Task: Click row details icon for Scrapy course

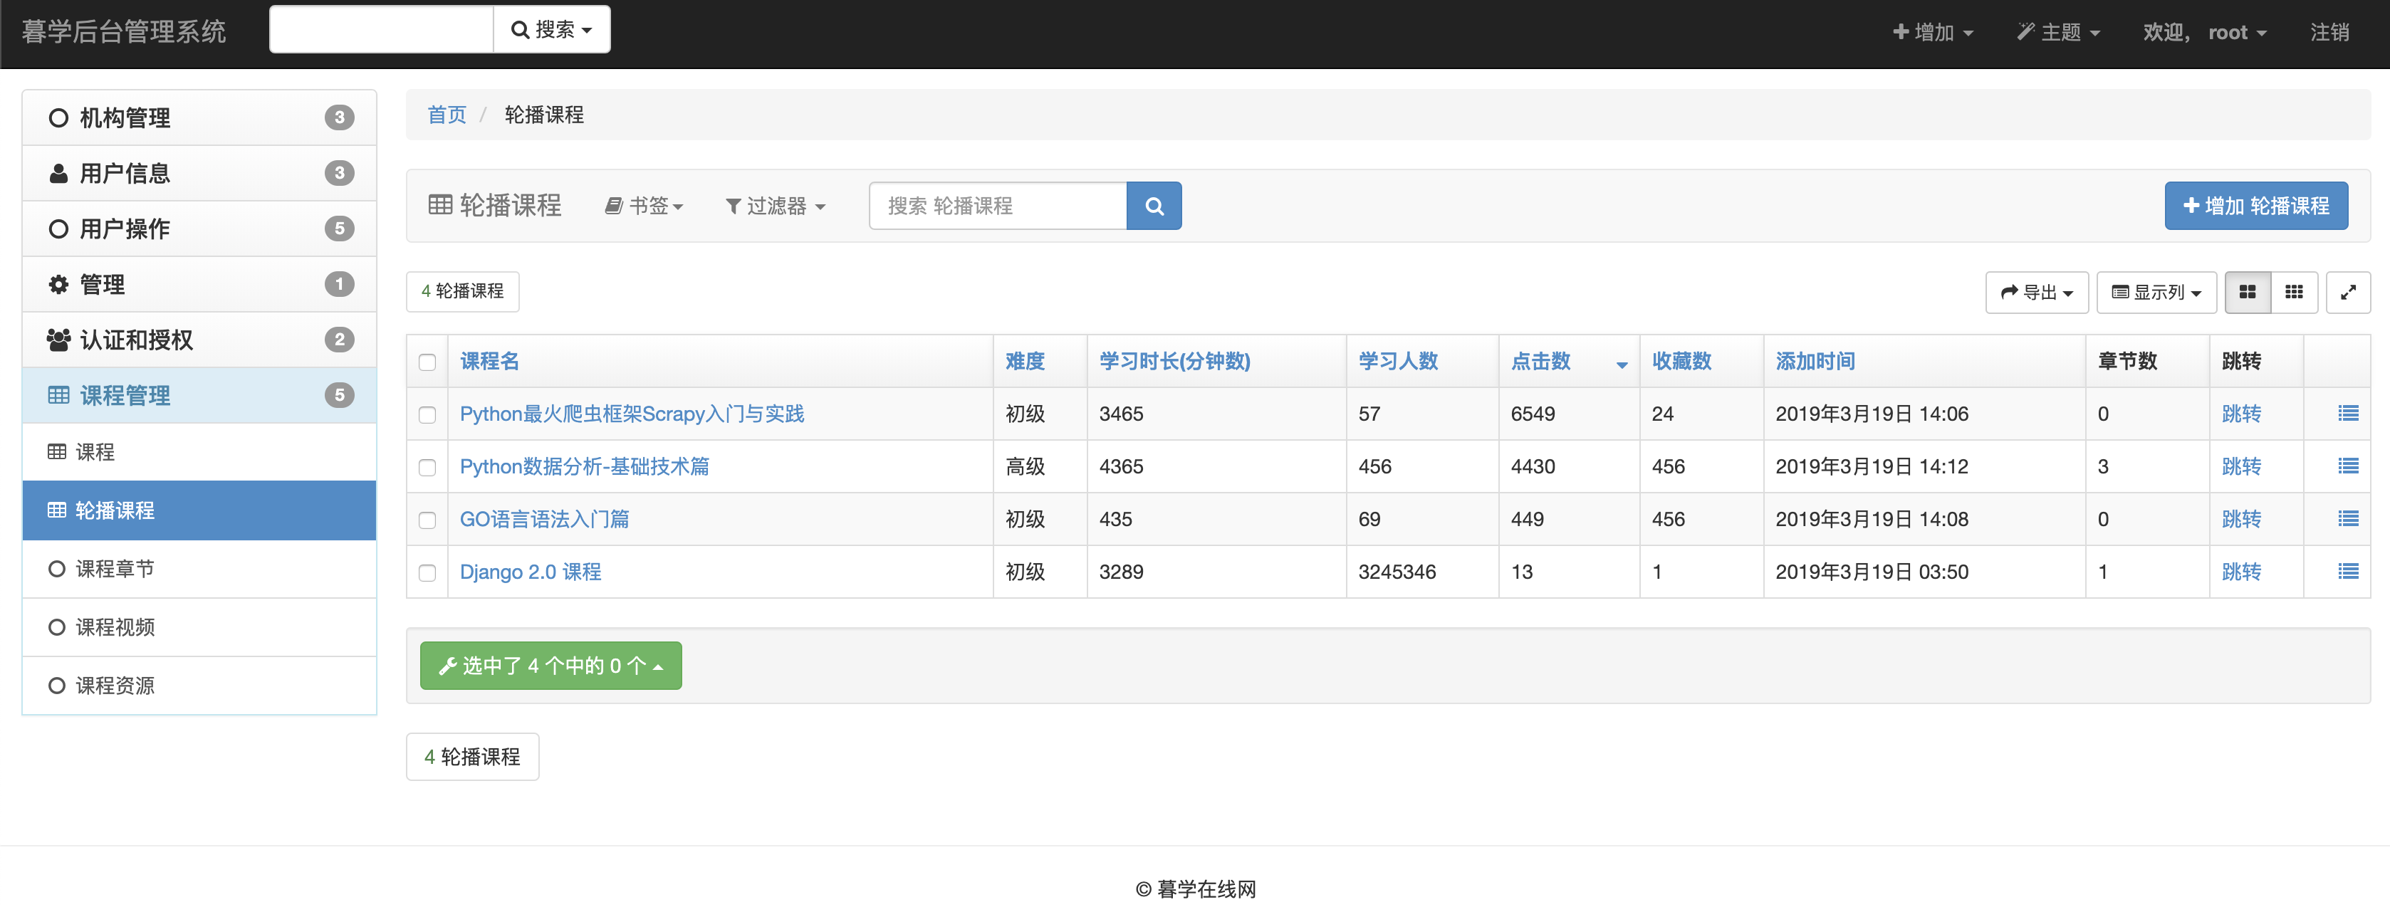Action: (2347, 414)
